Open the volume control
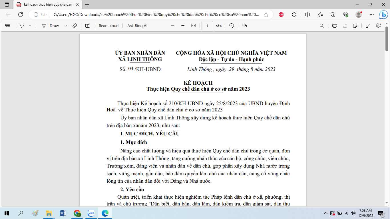The width and height of the screenshot is (390, 224). click(353, 213)
